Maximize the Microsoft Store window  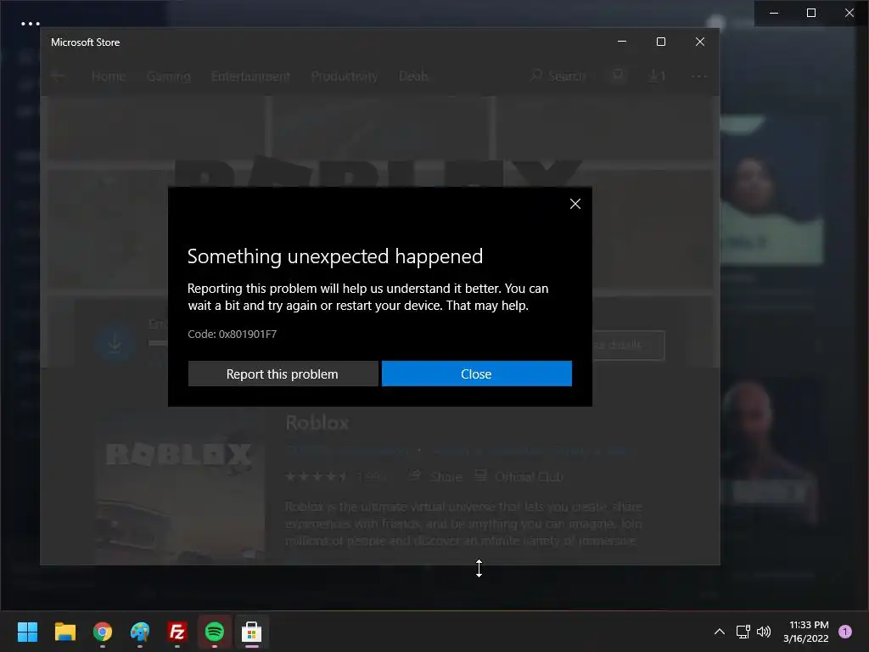660,42
